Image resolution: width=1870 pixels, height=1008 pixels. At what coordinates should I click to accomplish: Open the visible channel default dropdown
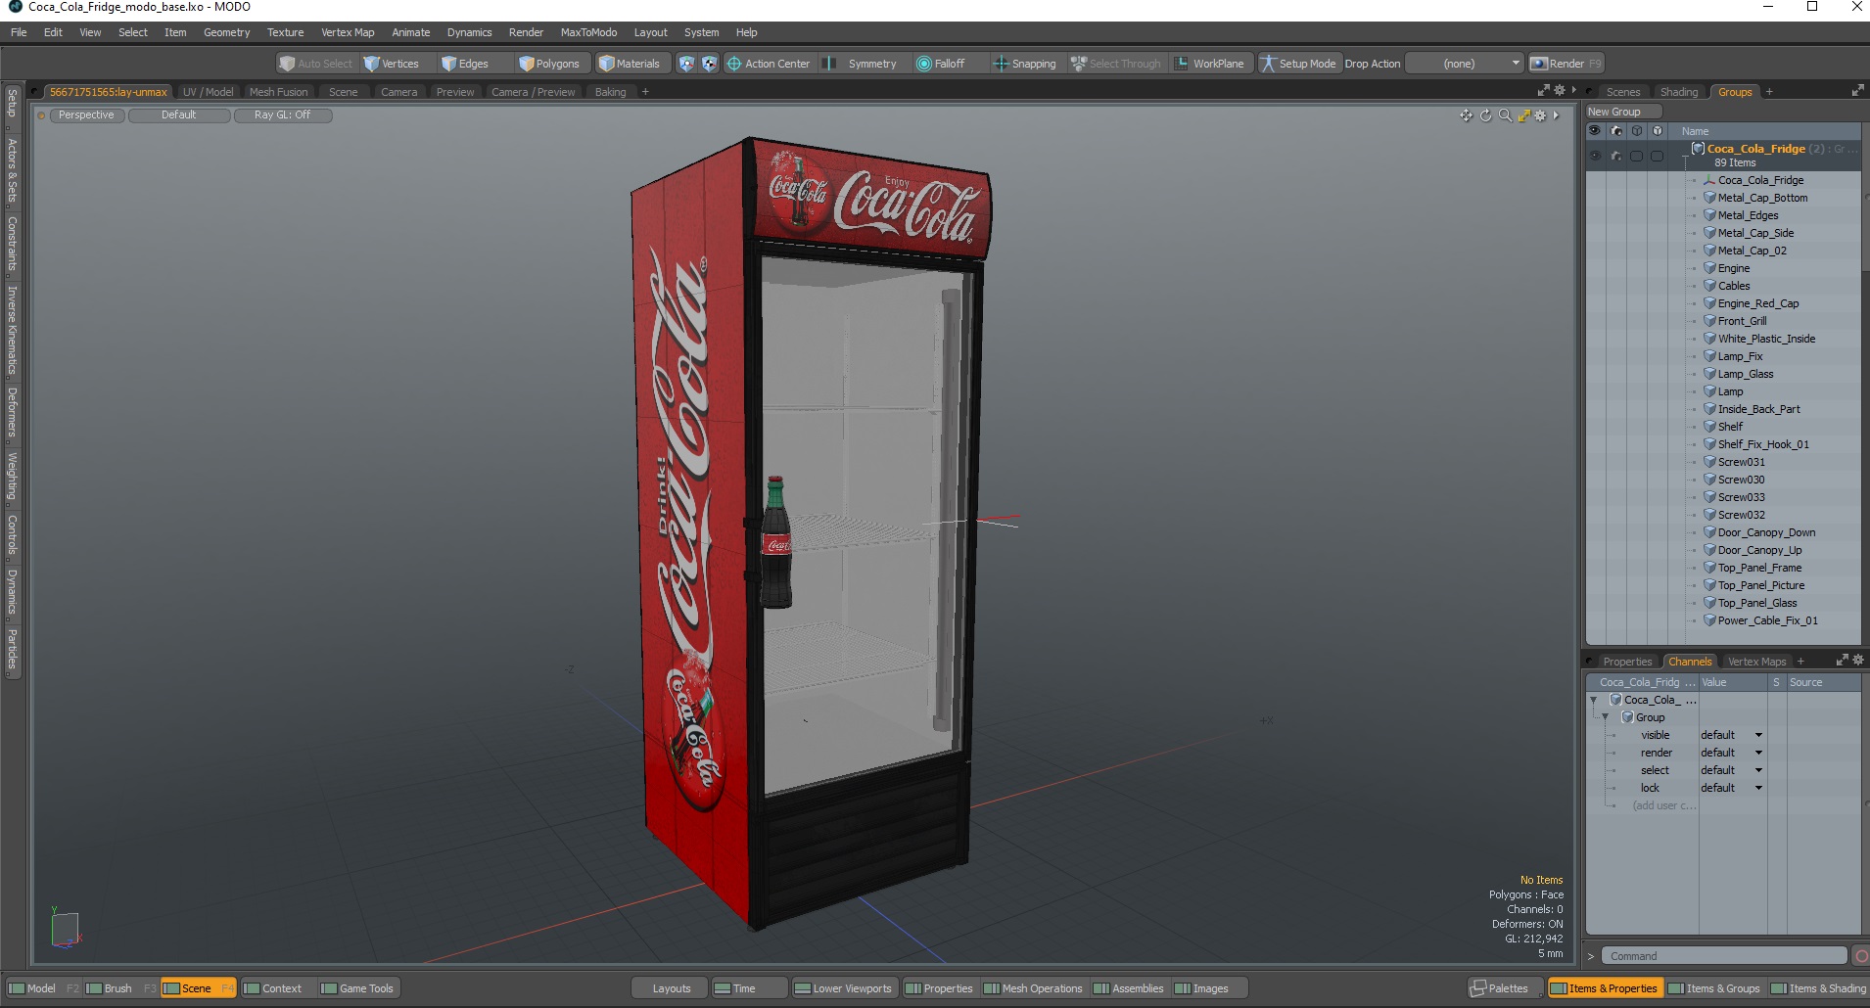coord(1732,735)
